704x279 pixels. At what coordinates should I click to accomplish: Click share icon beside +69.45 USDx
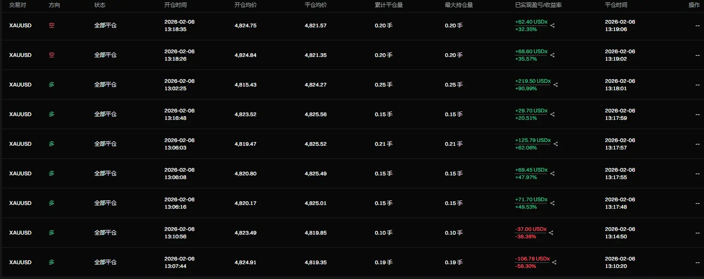(x=552, y=174)
